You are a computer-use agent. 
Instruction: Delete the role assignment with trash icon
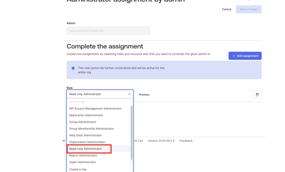(x=257, y=94)
